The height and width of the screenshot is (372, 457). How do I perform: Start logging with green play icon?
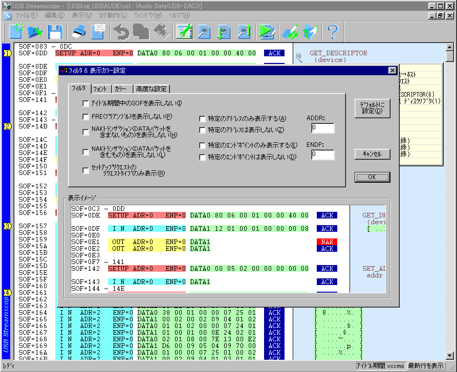pyautogui.click(x=267, y=31)
